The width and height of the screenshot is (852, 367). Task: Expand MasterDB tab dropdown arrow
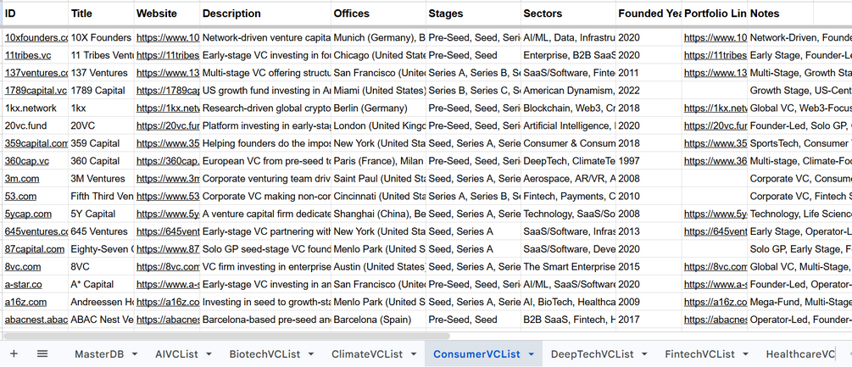tap(134, 354)
